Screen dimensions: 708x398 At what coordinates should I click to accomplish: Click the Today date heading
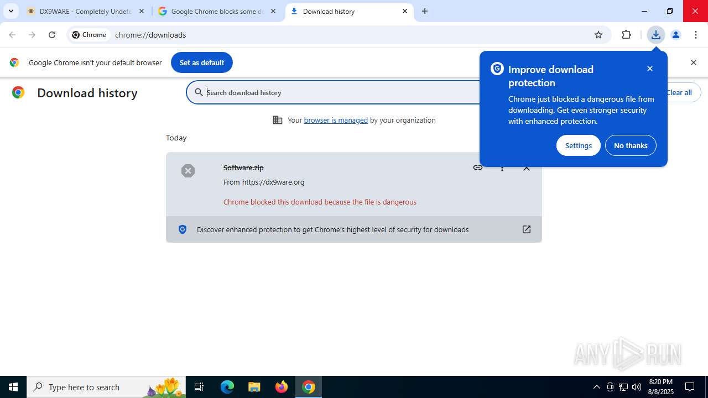click(x=176, y=138)
